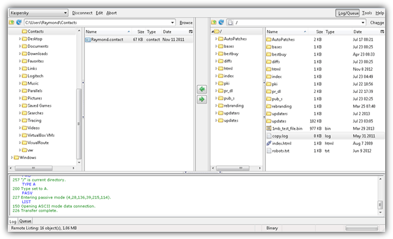The image size is (393, 239).
Task: Open the local path history dropdown
Action: click(x=172, y=22)
